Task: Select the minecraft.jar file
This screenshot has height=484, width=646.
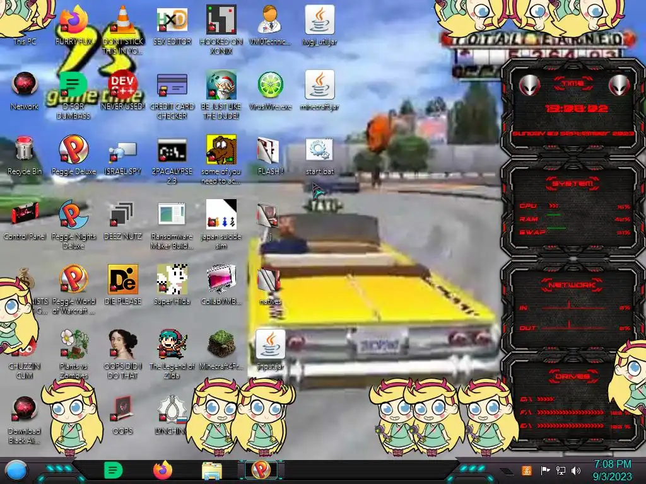Action: (319, 91)
